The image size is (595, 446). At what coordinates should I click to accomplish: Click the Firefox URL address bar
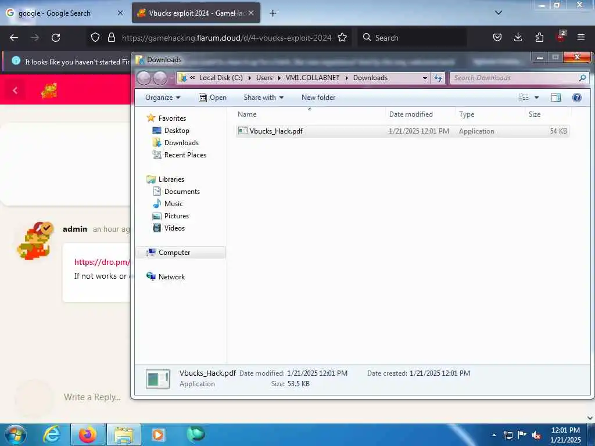227,38
